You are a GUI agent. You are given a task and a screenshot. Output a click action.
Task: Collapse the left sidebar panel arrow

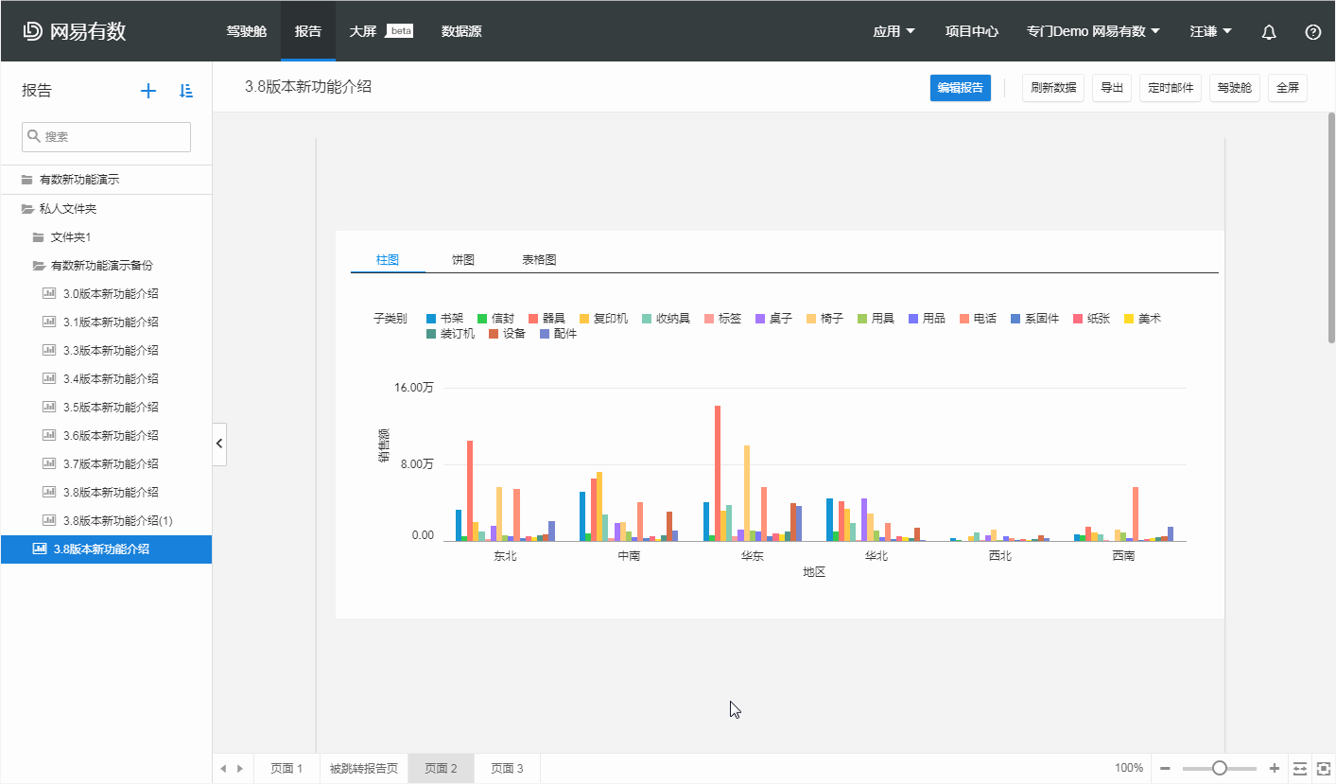pyautogui.click(x=219, y=443)
